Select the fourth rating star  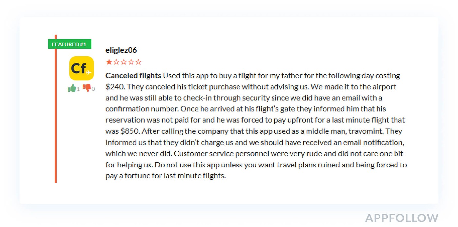point(131,62)
